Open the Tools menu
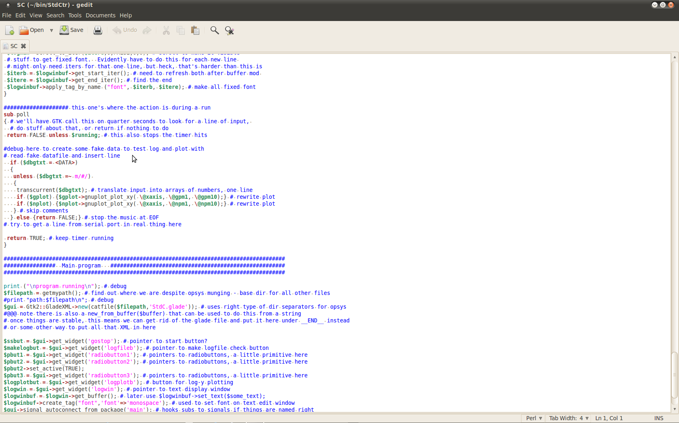The width and height of the screenshot is (679, 423). 75,15
